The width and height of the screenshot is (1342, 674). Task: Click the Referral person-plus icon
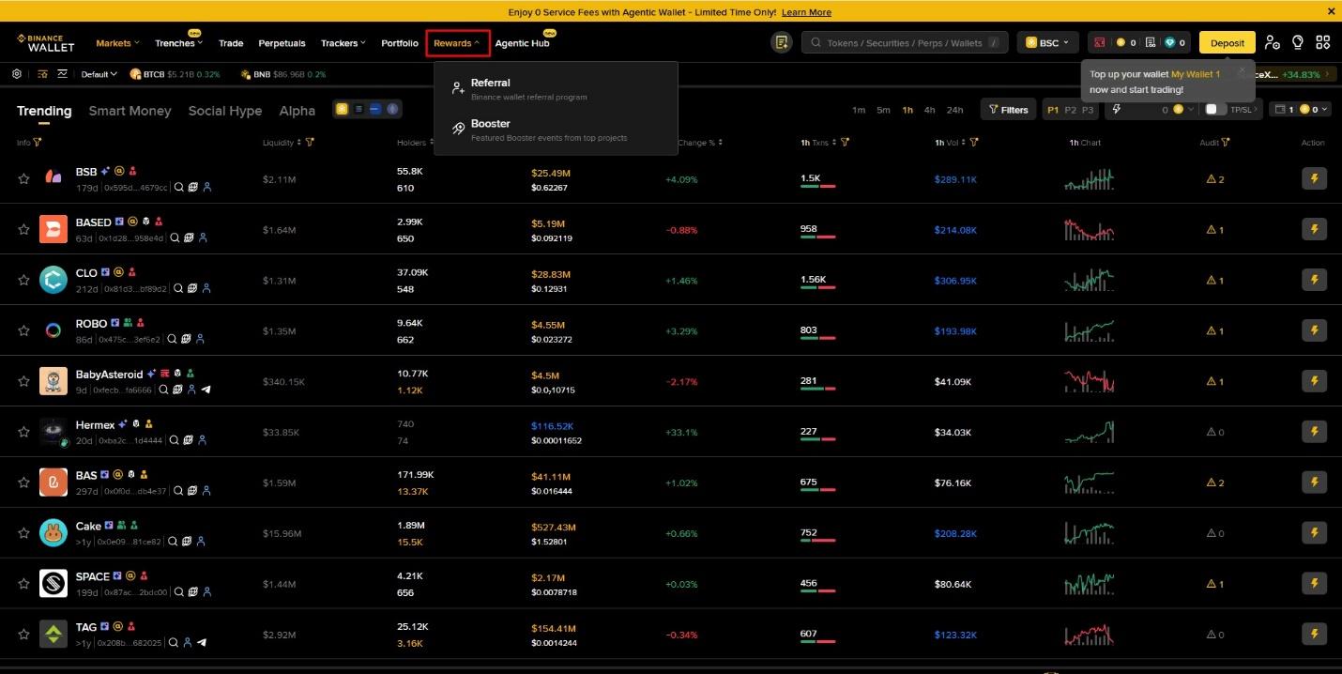tap(458, 87)
